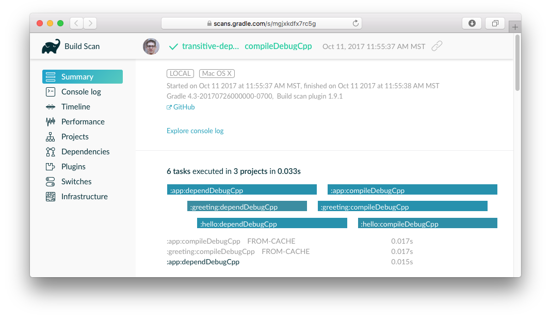550x319 pixels.
Task: Open the GitHub link
Action: (184, 107)
